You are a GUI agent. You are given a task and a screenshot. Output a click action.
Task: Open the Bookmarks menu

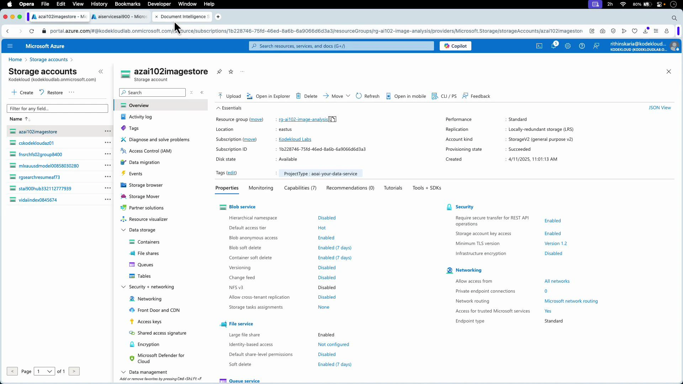pos(127,4)
